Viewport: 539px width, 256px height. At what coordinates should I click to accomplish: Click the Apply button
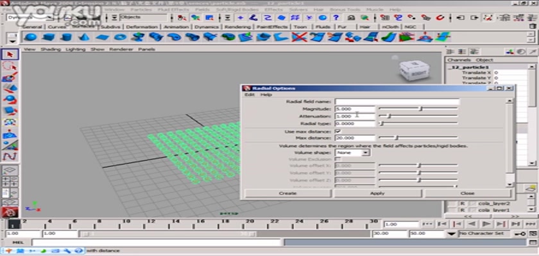click(x=377, y=193)
